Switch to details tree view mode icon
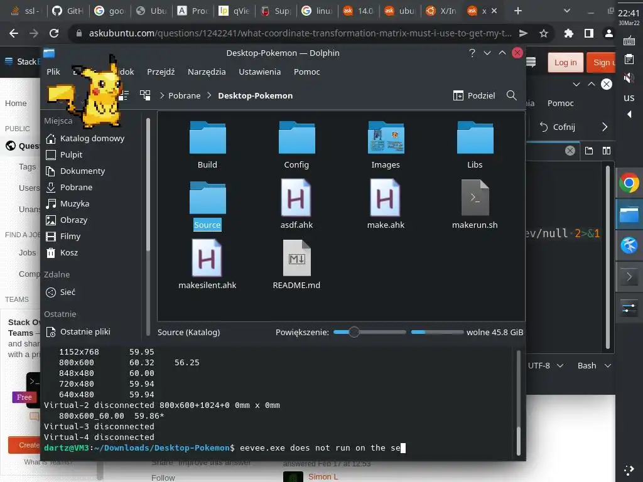 pos(145,95)
